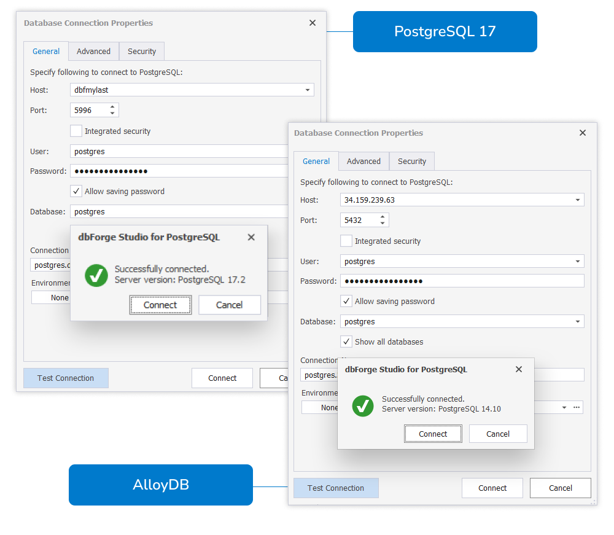Select the General tab in the AlloyDB window
Image resolution: width=614 pixels, height=535 pixels.
[x=316, y=162]
